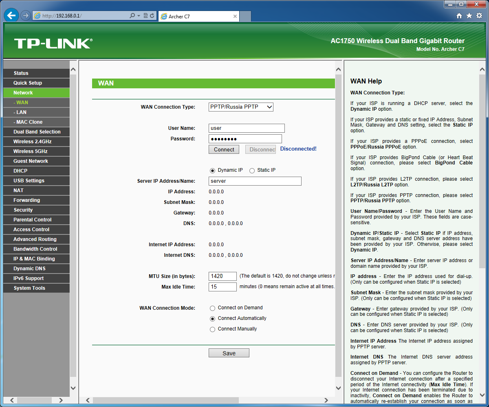Go back with the browser back arrow
489x407 pixels.
coord(11,15)
